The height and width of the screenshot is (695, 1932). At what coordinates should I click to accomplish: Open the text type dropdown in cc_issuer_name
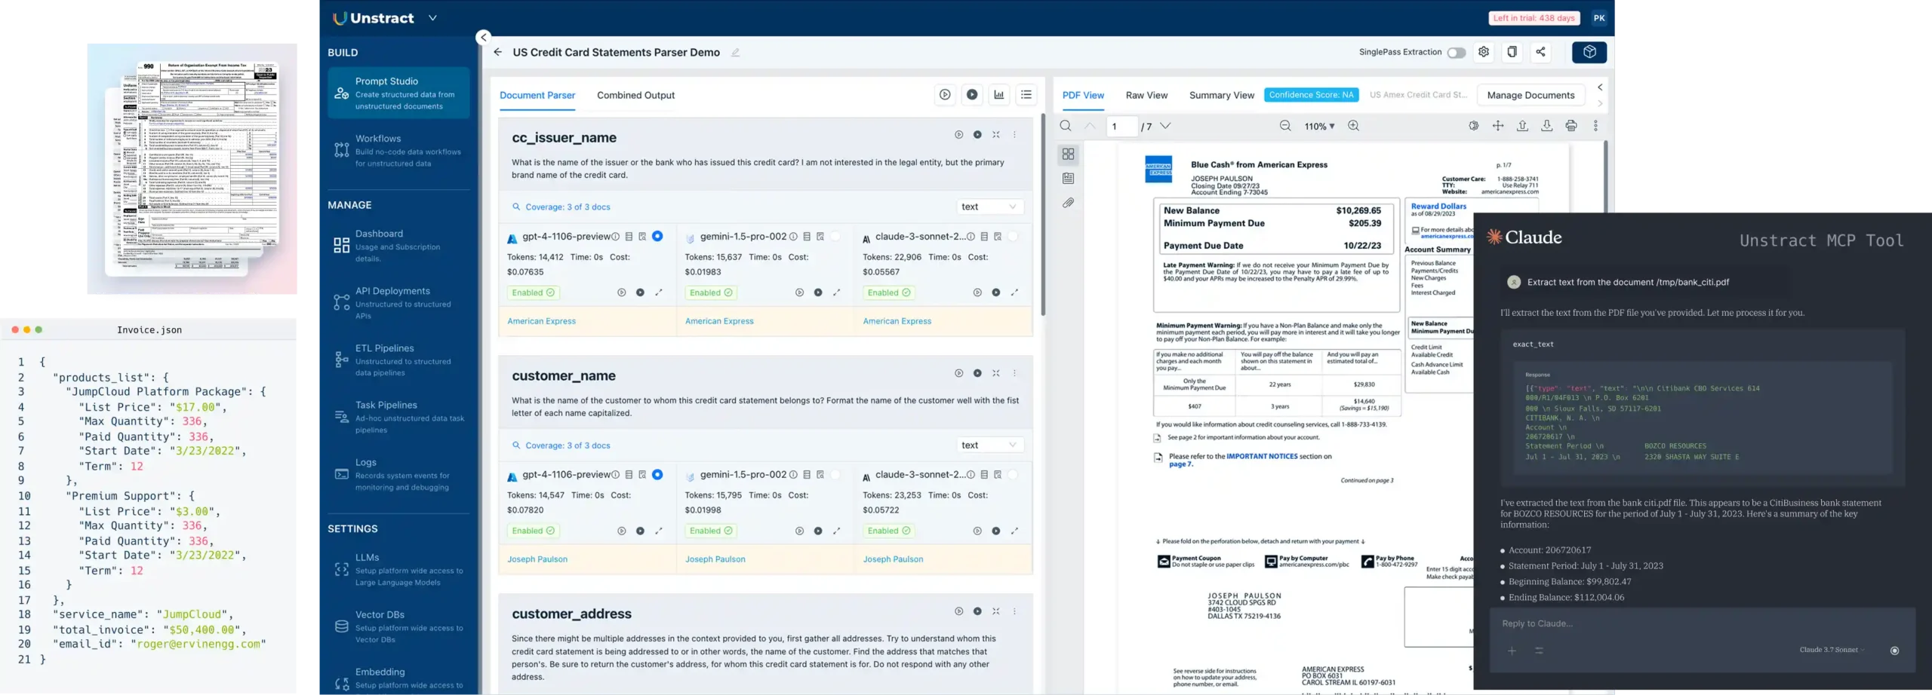pyautogui.click(x=989, y=207)
